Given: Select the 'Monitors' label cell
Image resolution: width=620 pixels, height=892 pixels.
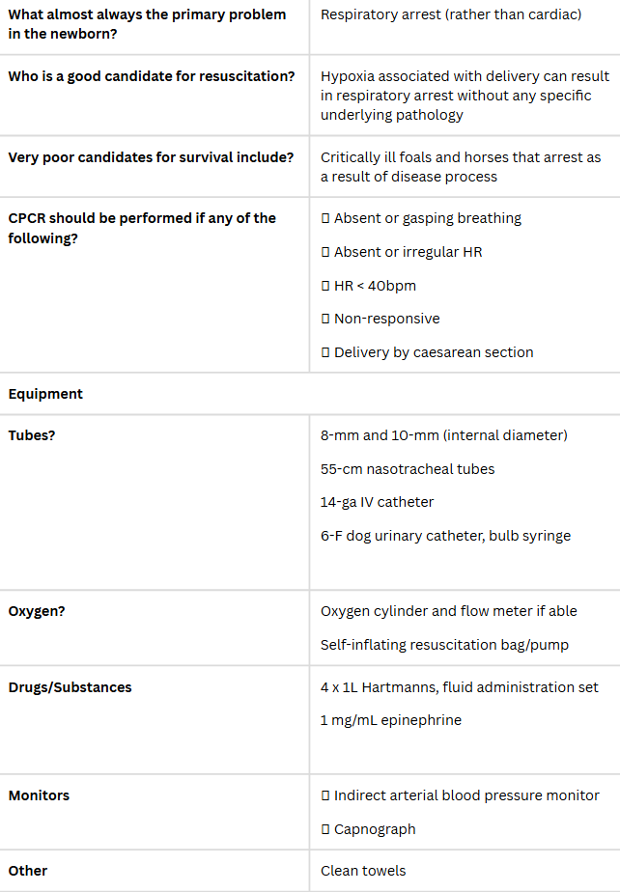Looking at the screenshot, I should [39, 795].
